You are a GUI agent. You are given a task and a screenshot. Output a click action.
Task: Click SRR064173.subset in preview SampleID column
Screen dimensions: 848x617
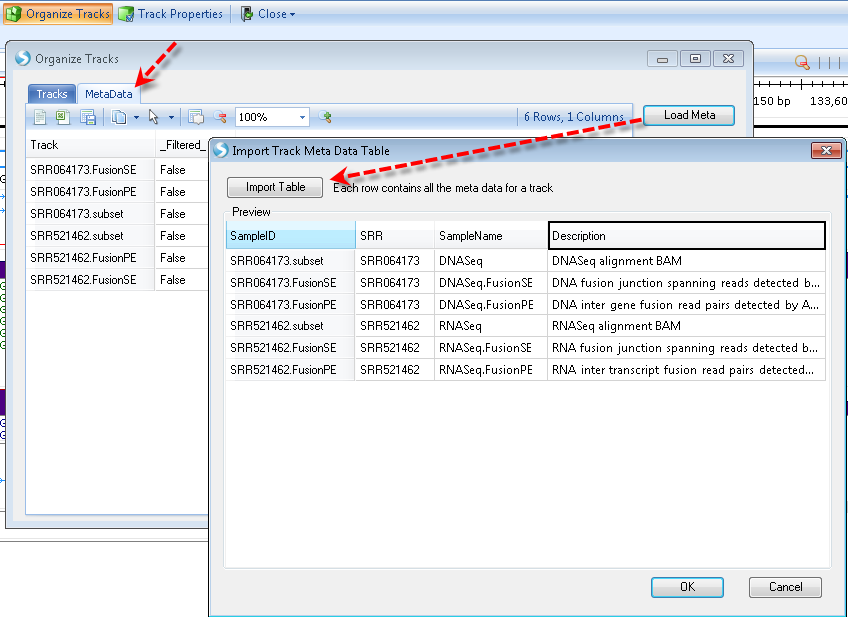pyautogui.click(x=291, y=261)
